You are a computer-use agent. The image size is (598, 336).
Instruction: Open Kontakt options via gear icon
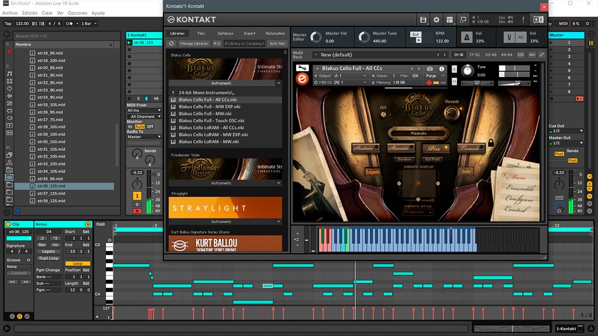437,20
